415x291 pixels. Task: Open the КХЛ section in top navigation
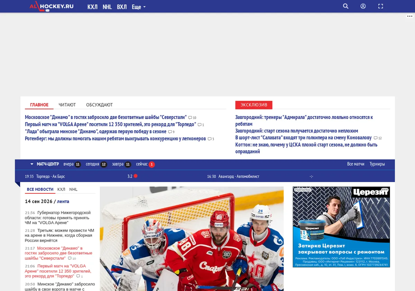[x=92, y=7]
